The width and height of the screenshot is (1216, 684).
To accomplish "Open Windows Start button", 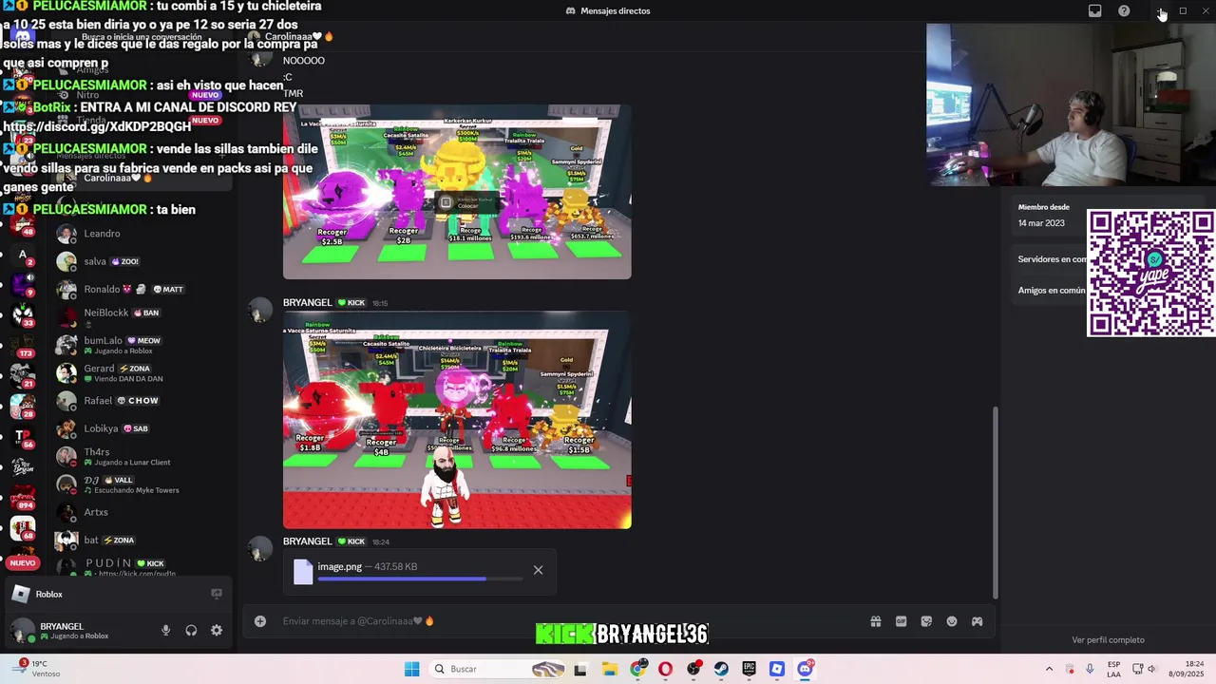I will pos(411,669).
